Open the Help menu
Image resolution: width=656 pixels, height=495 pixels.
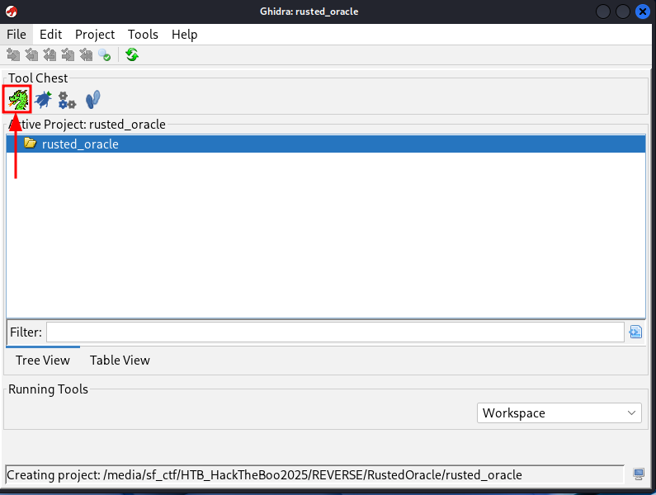point(185,35)
